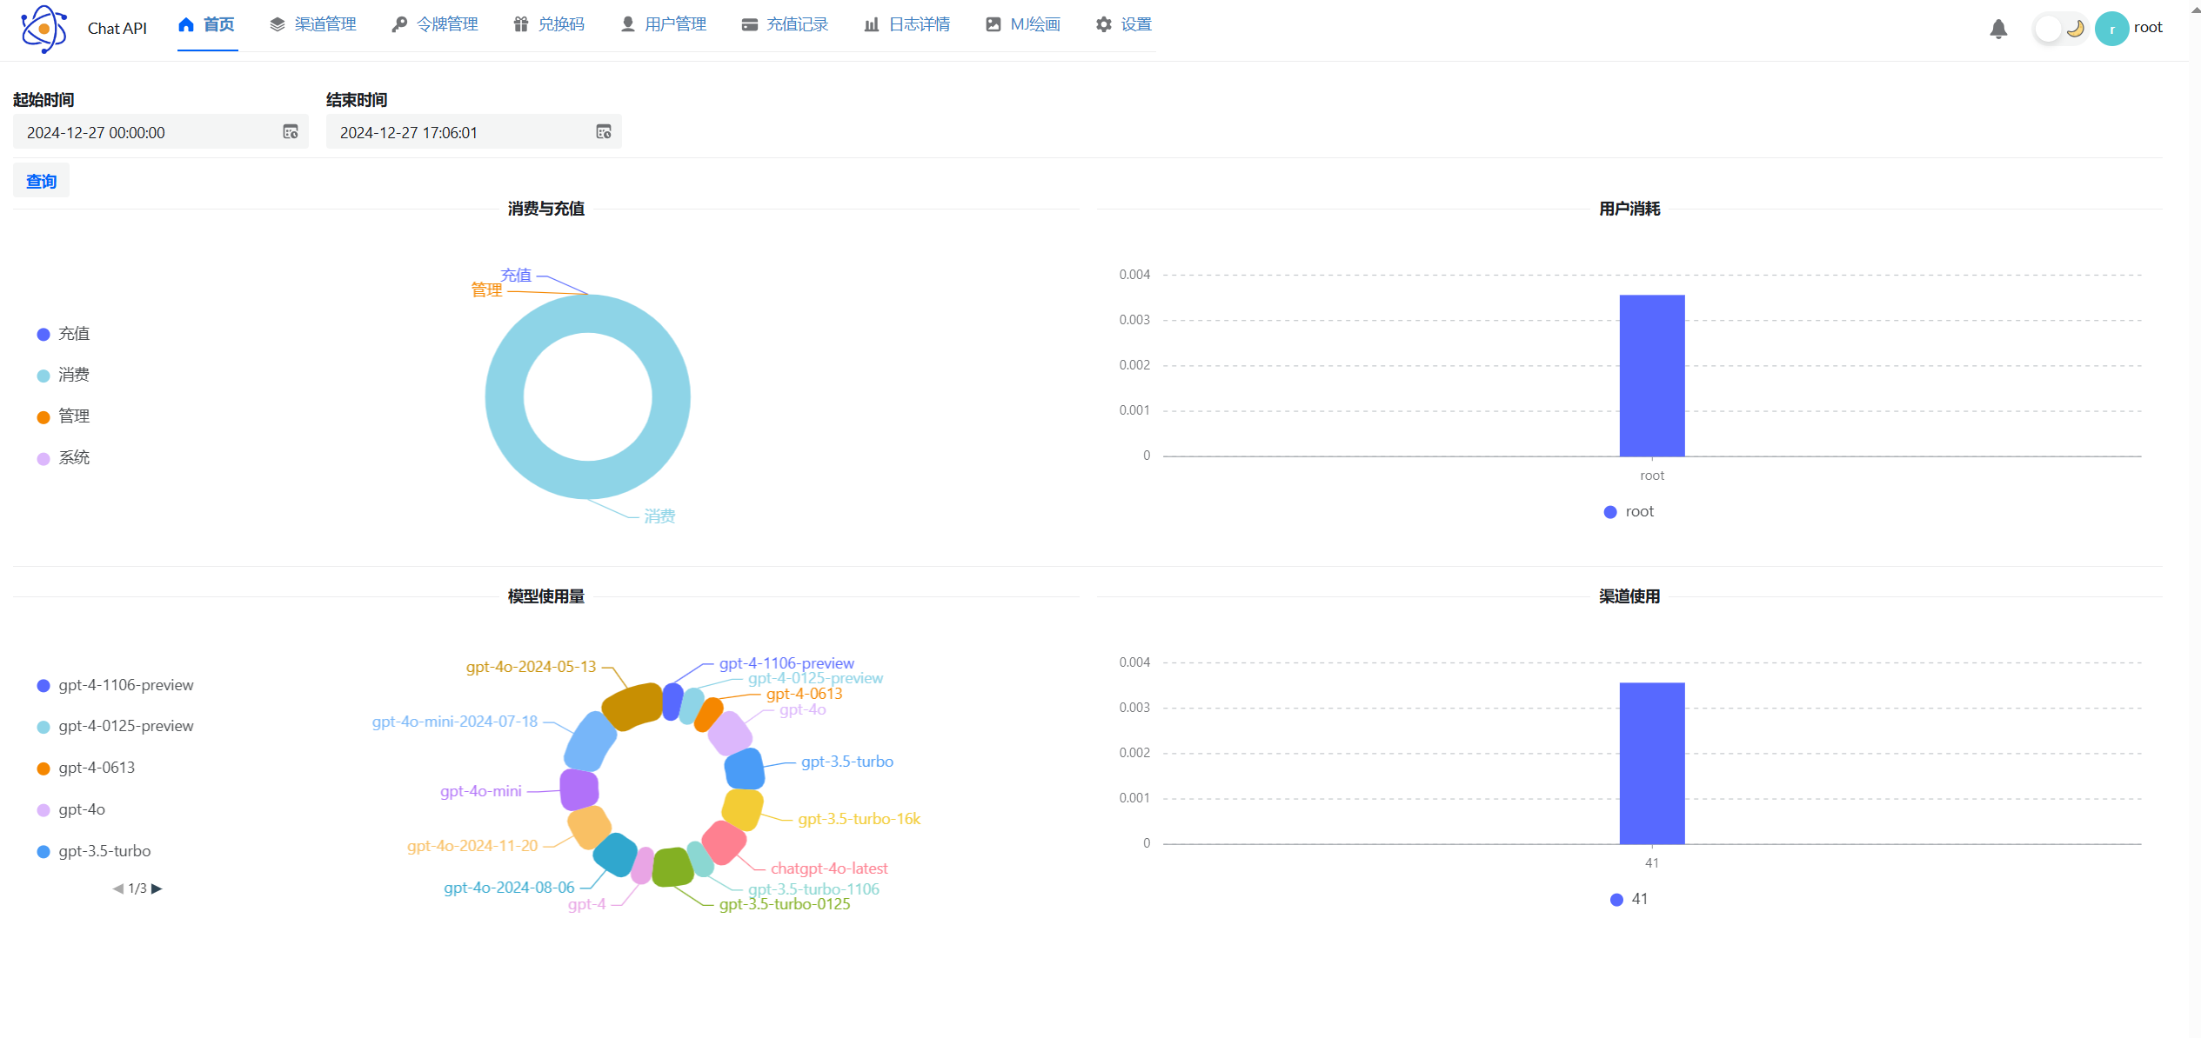Go to previous model legend page
The image size is (2201, 1038).
(118, 888)
